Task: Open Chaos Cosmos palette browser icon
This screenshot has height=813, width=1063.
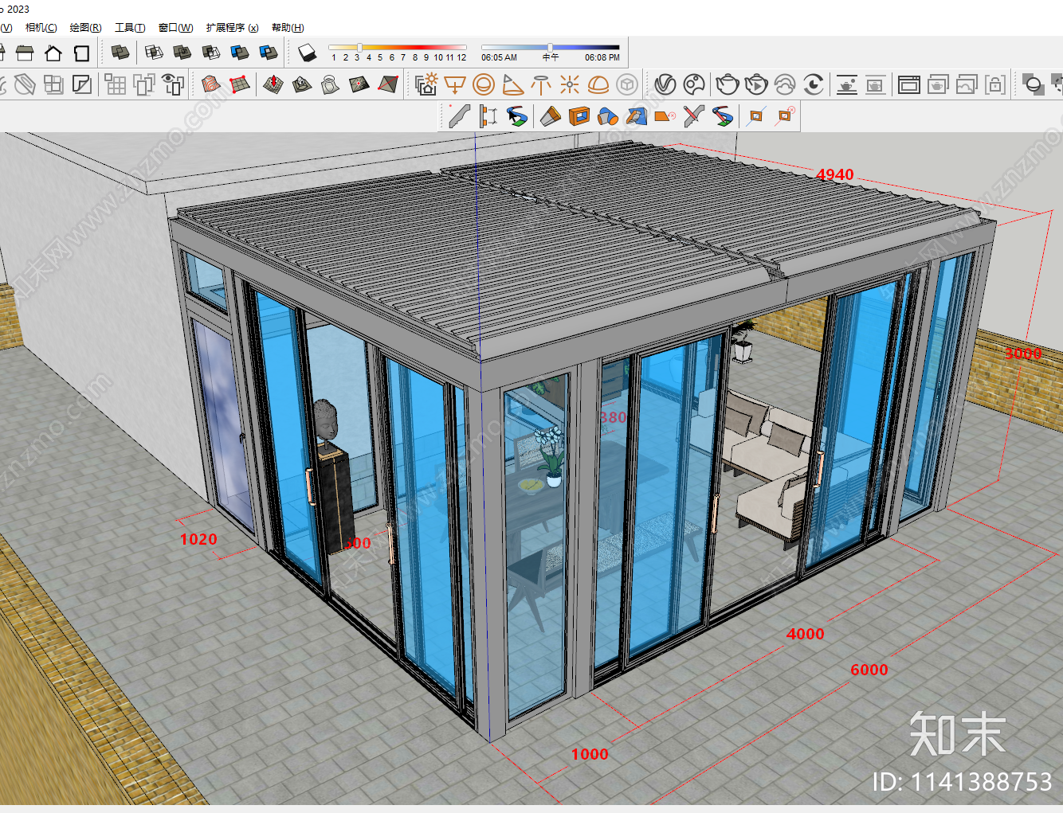Action: pos(694,84)
